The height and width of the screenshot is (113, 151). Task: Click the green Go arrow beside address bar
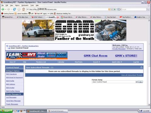click(x=115, y=9)
